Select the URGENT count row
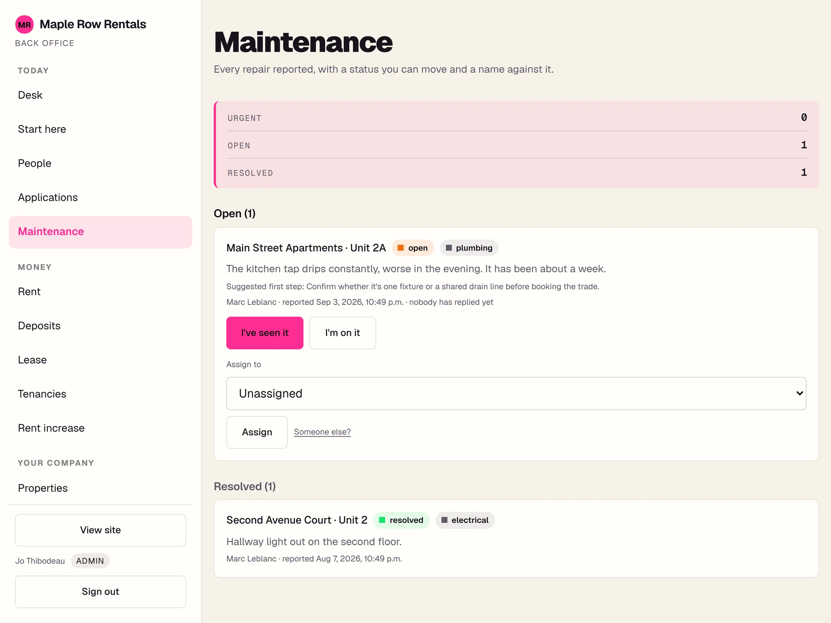This screenshot has height=623, width=831. 517,118
